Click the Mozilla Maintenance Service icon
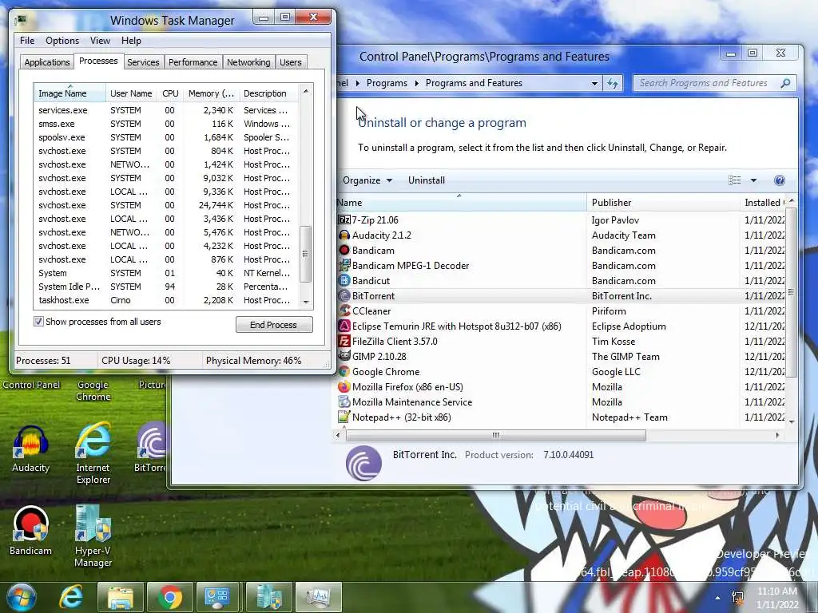The image size is (818, 613). point(343,402)
